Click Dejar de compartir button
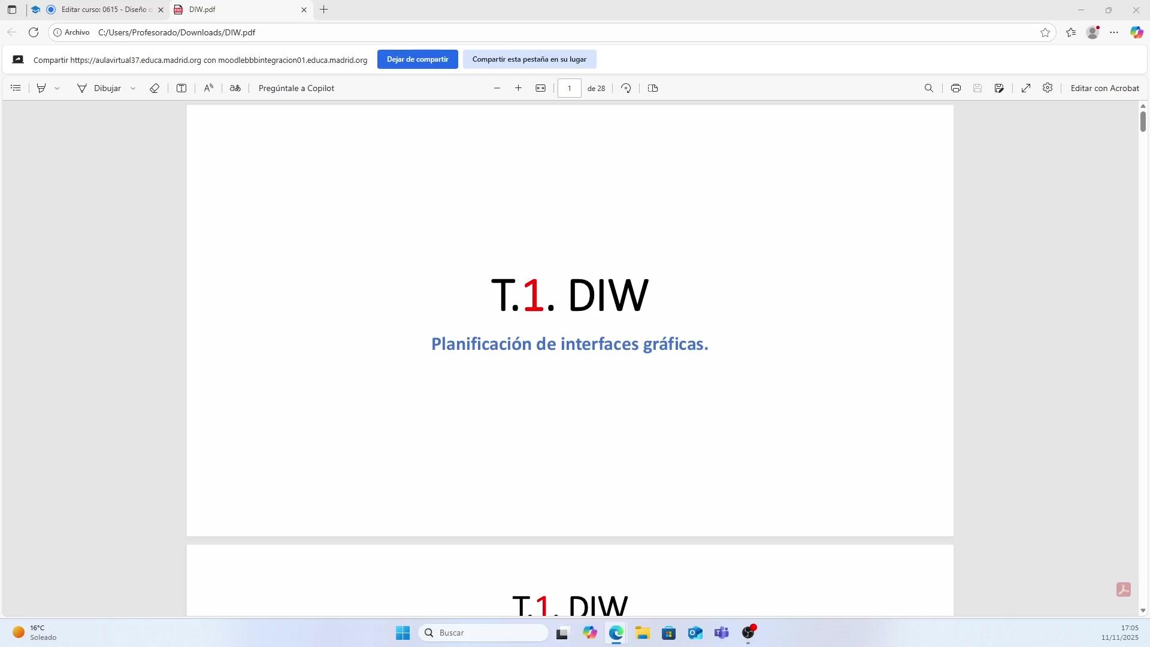This screenshot has height=647, width=1150. tap(417, 59)
